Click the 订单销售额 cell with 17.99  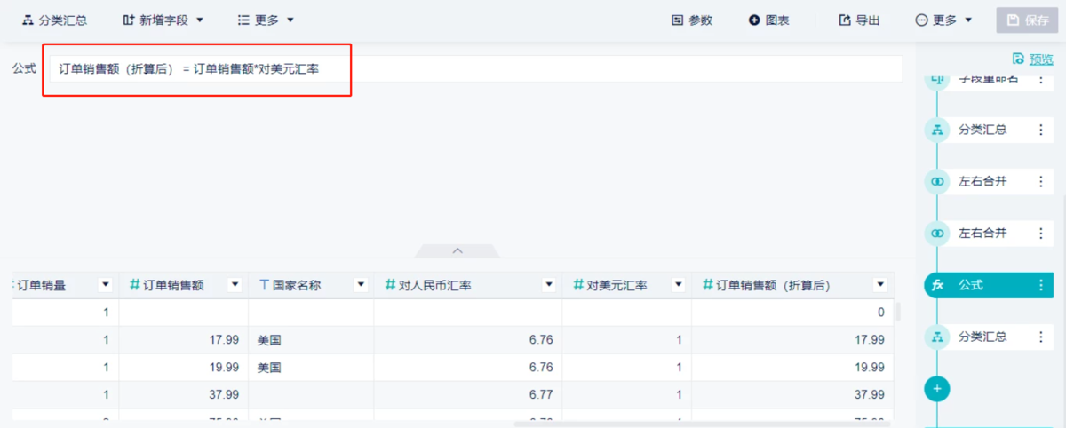click(x=183, y=339)
